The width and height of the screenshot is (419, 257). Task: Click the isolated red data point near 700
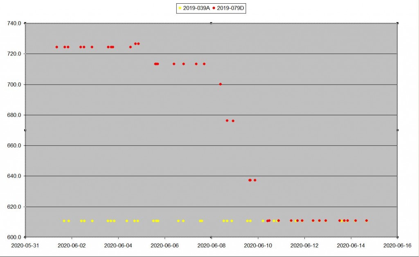point(221,84)
